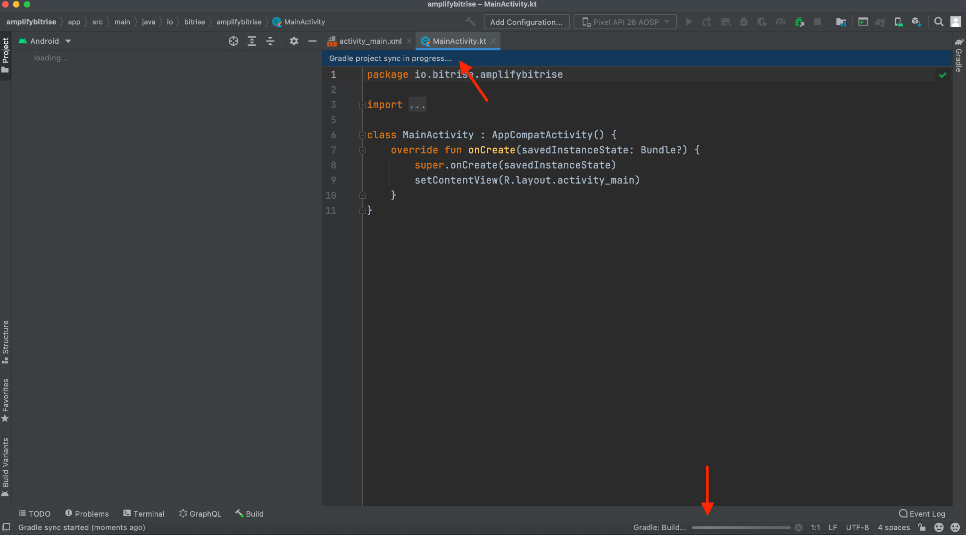This screenshot has width=966, height=535.
Task: Toggle read-only lock icon in status bar
Action: (922, 527)
